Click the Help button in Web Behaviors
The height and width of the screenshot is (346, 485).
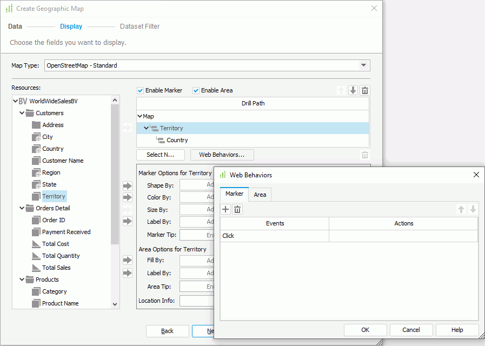click(457, 329)
